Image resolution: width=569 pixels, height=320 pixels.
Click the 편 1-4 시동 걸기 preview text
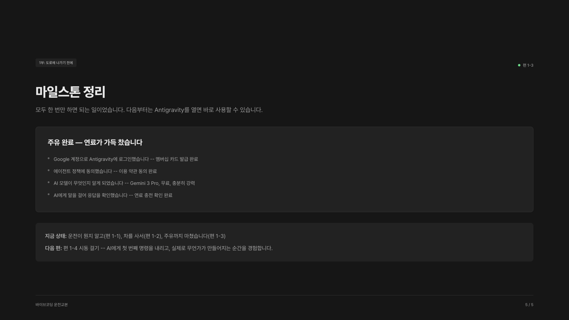click(x=168, y=248)
